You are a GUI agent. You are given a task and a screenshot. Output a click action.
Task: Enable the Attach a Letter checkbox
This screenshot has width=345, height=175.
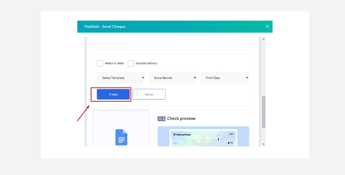coord(100,63)
